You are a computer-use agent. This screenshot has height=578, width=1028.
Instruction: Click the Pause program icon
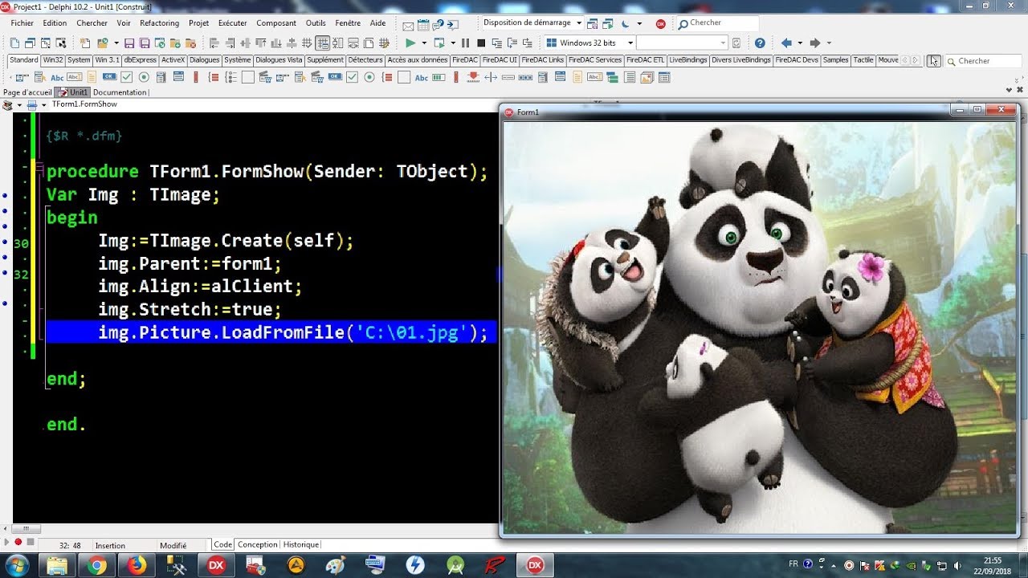point(465,43)
